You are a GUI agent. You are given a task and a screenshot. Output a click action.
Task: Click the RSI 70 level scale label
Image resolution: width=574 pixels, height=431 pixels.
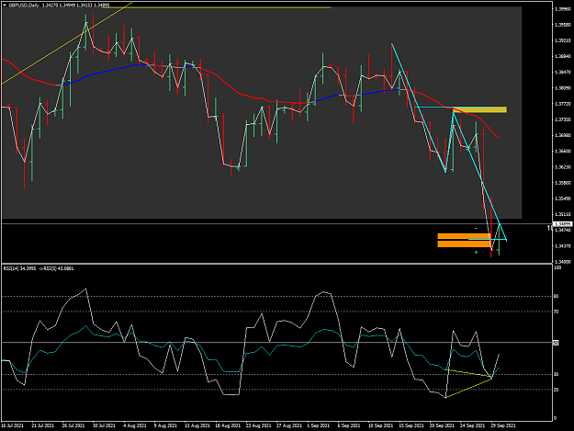pos(556,312)
